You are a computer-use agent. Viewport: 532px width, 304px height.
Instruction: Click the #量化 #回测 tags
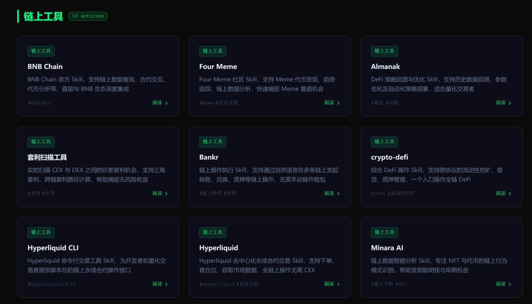pyautogui.click(x=384, y=103)
